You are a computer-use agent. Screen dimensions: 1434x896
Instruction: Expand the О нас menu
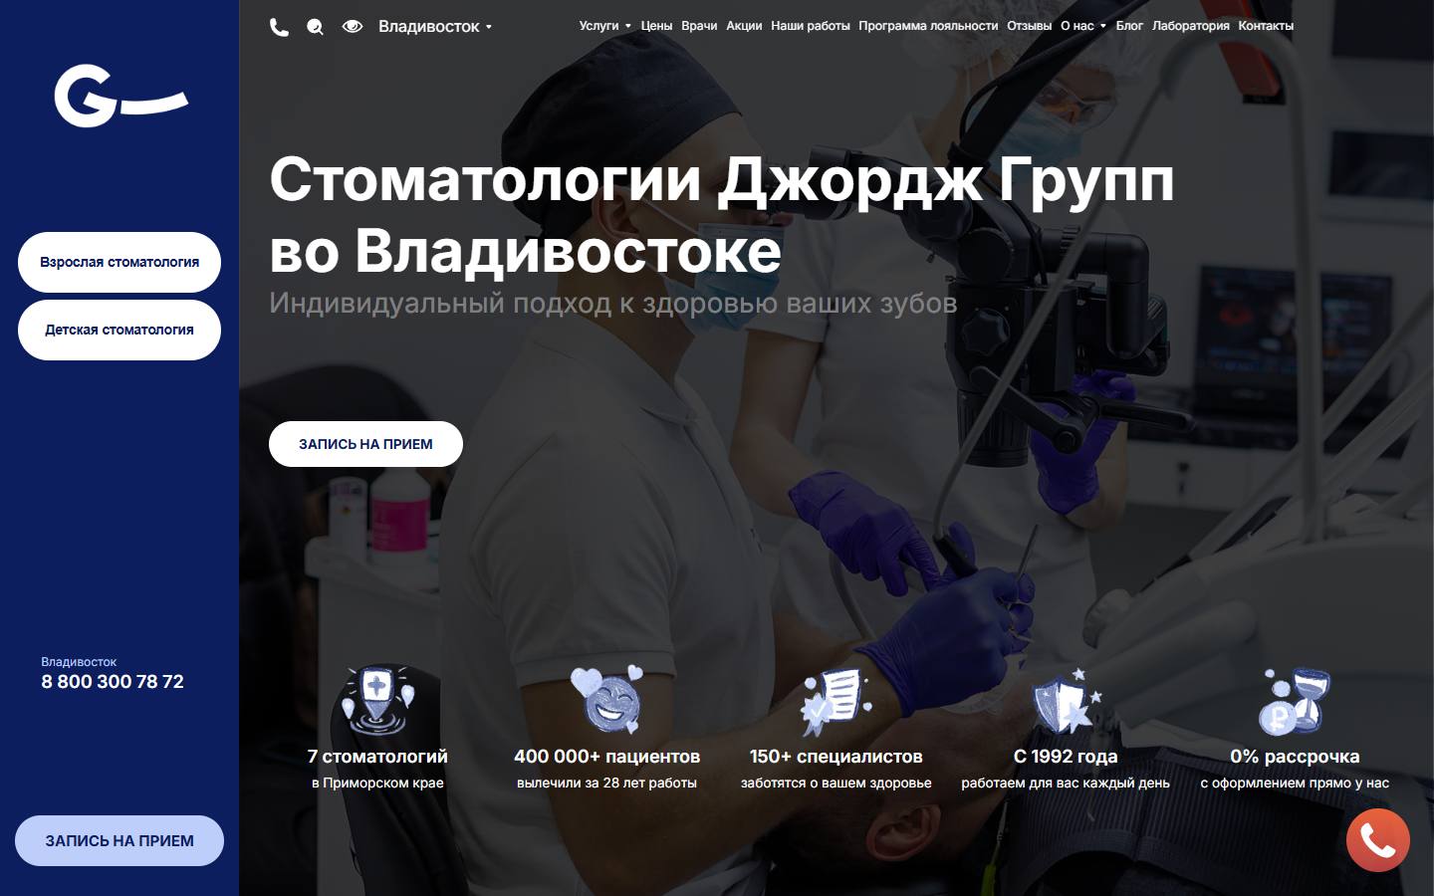(1083, 26)
